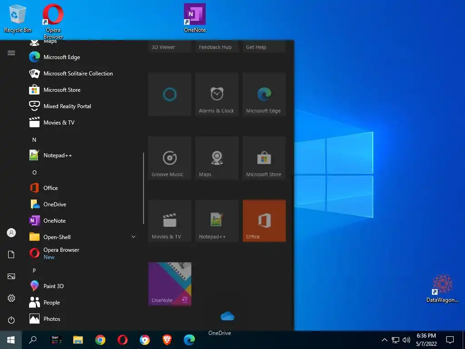465x349 pixels.
Task: Open the Groove Music tile
Action: pyautogui.click(x=170, y=158)
